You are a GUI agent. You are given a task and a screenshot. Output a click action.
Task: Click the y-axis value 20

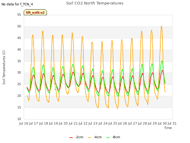click(19, 96)
